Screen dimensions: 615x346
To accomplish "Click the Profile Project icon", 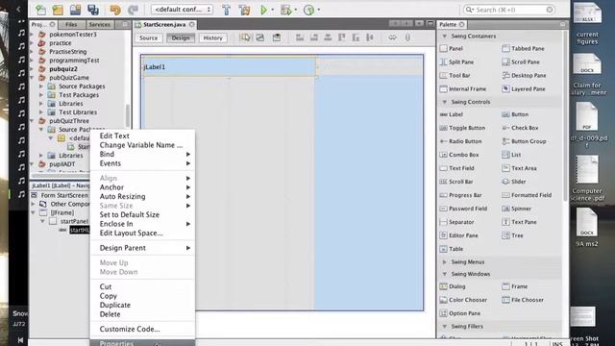I will pyautogui.click(x=308, y=10).
